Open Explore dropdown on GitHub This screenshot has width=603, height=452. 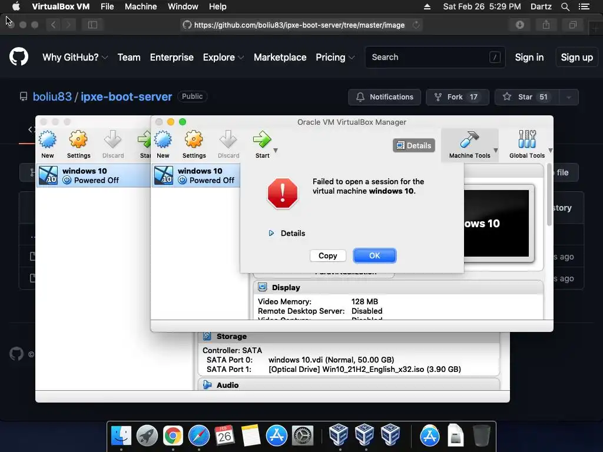click(x=223, y=57)
